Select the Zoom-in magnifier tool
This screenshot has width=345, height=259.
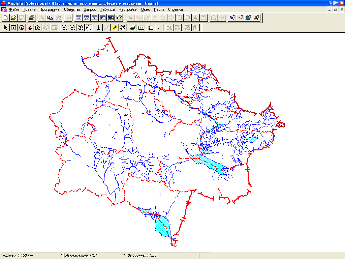pyautogui.click(x=64, y=28)
